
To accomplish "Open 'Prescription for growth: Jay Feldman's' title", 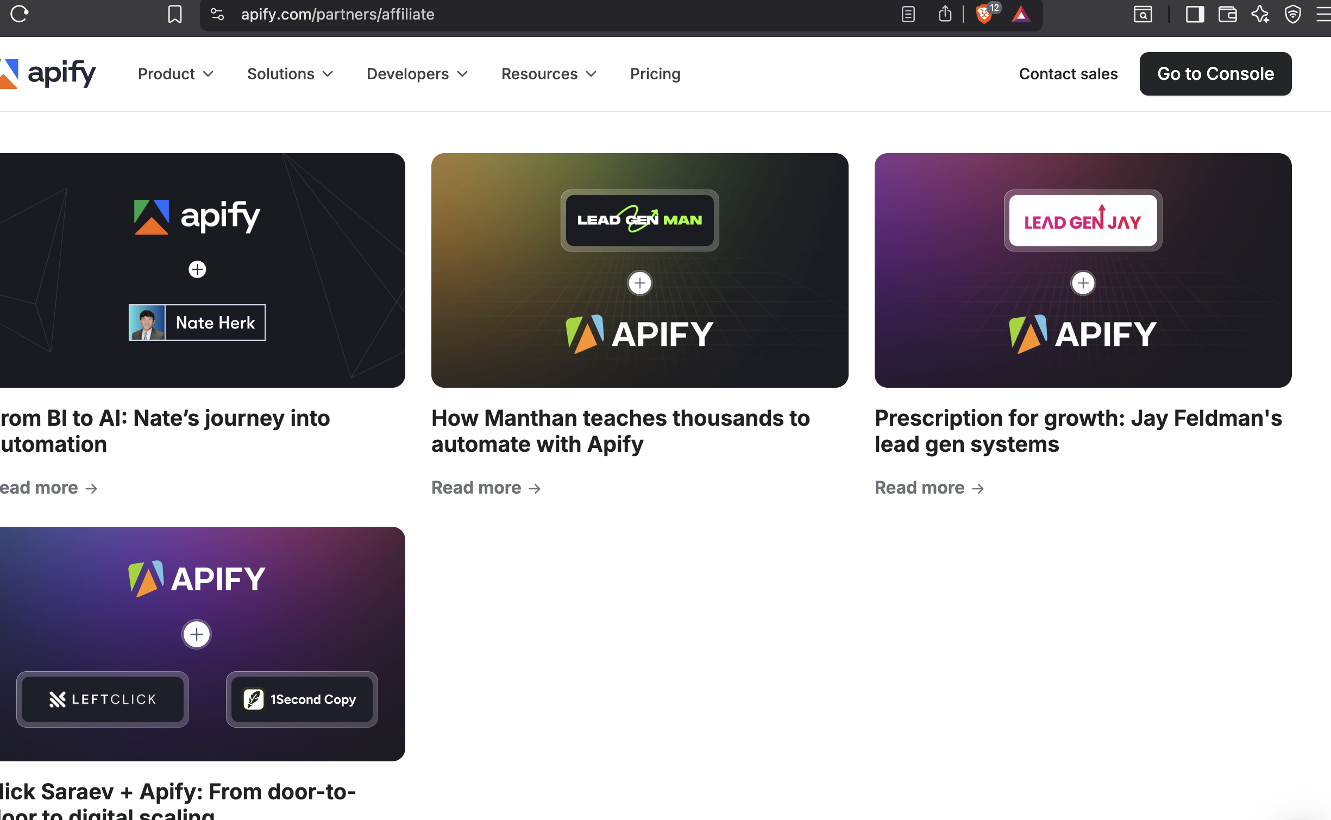I will point(1078,431).
